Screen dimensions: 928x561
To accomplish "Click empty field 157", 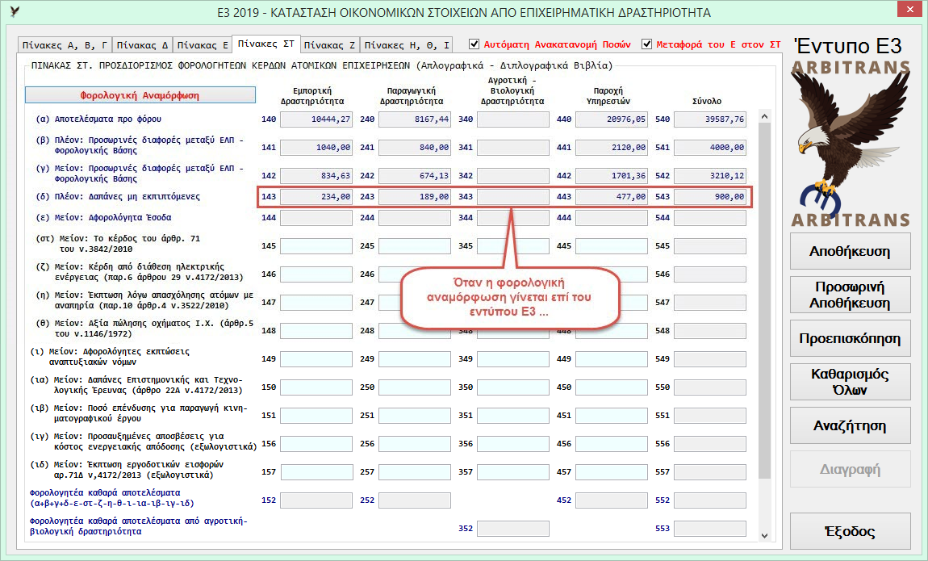I will coord(316,472).
